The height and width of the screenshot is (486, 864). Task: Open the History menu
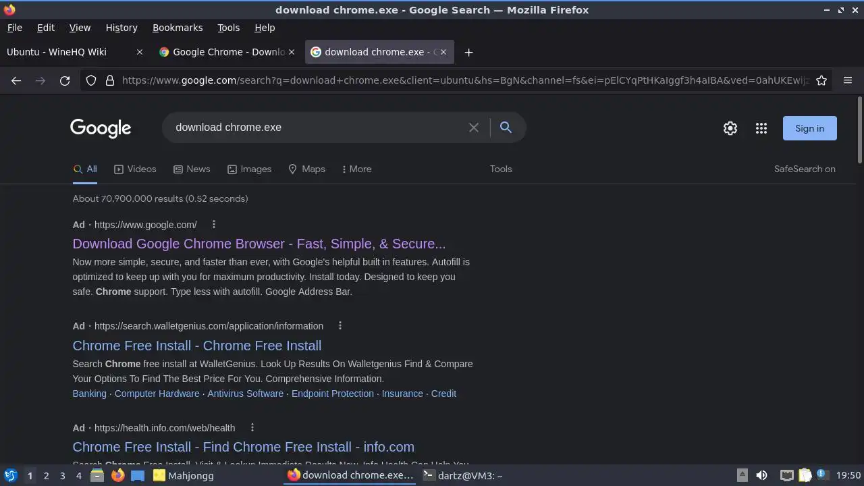click(122, 28)
